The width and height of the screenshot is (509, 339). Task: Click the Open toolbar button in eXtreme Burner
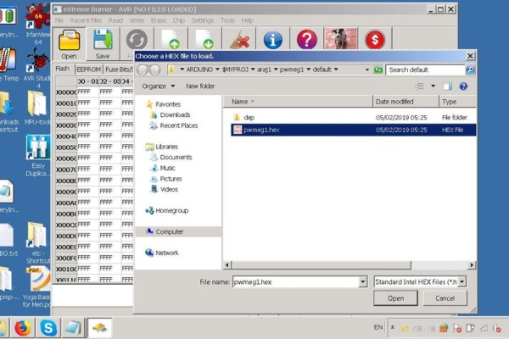click(x=70, y=44)
